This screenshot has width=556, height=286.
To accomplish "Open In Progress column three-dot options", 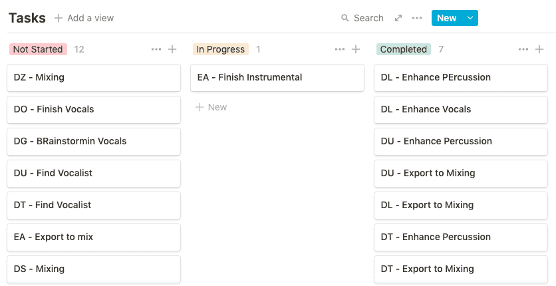I will (340, 49).
